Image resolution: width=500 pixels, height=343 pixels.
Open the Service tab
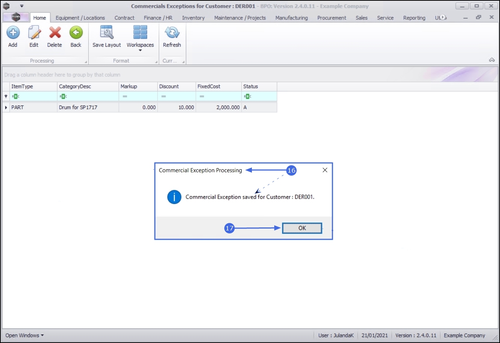point(385,18)
